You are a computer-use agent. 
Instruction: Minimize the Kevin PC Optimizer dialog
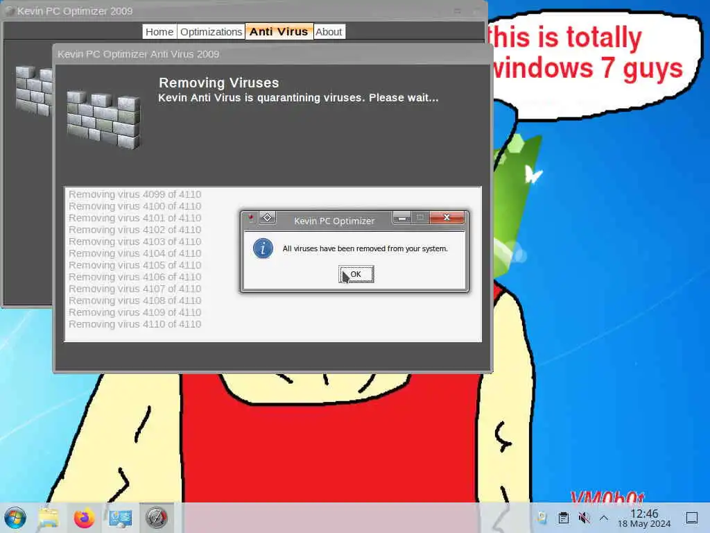pos(401,218)
